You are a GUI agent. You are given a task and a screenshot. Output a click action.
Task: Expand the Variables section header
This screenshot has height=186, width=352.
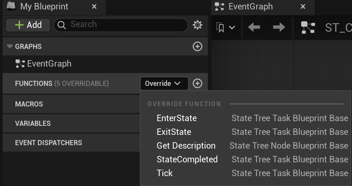pyautogui.click(x=33, y=123)
